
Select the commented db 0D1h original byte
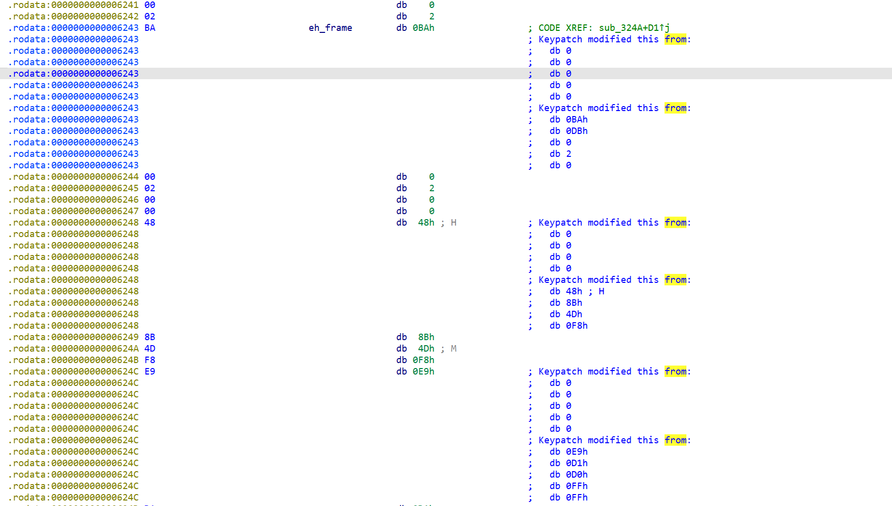576,463
